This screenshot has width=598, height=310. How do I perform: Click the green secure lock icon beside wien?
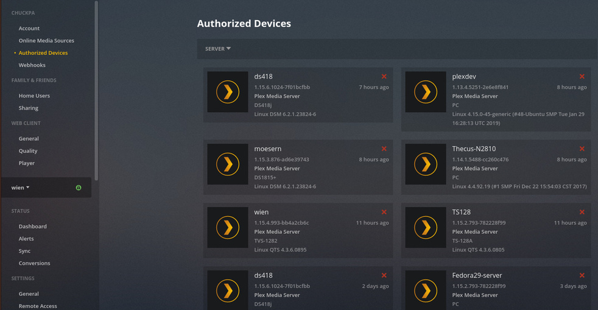click(x=79, y=188)
